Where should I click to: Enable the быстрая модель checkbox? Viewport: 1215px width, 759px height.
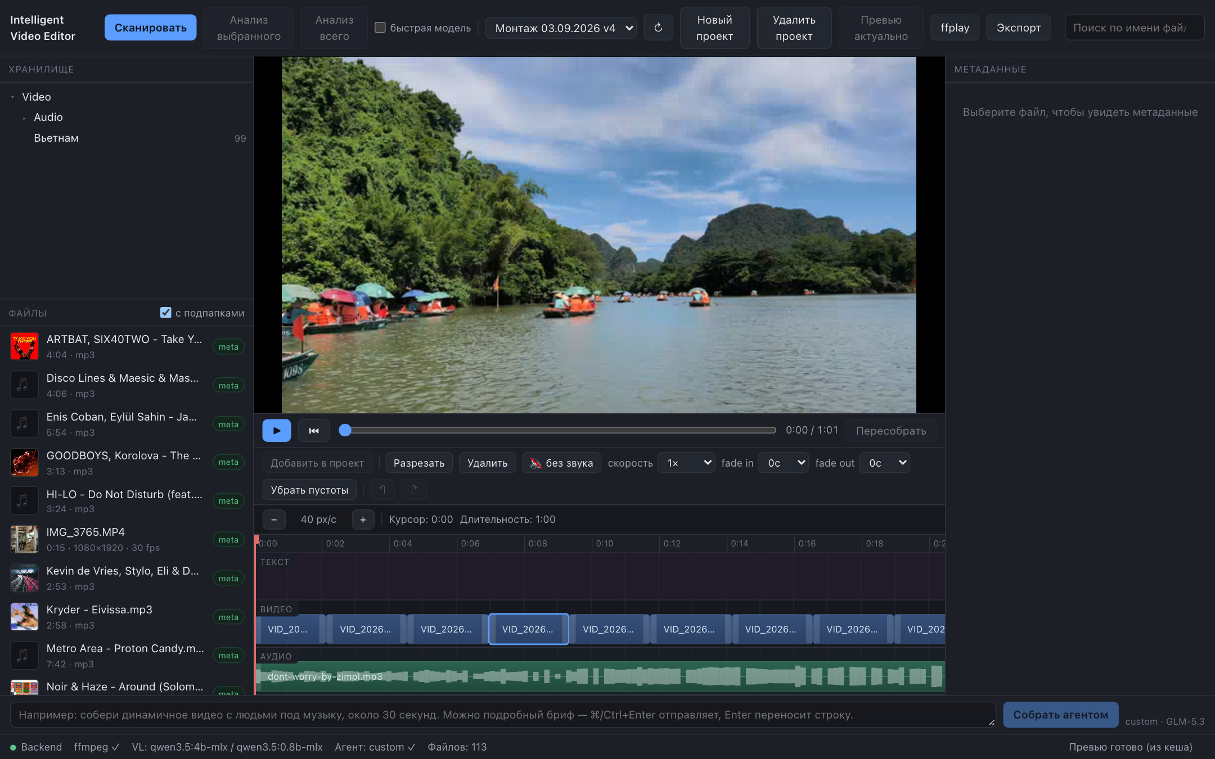point(380,28)
